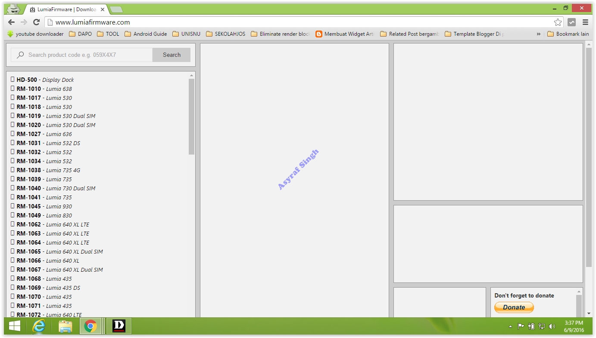Click the Donate PayPal button
This screenshot has height=338, width=596.
pos(514,307)
